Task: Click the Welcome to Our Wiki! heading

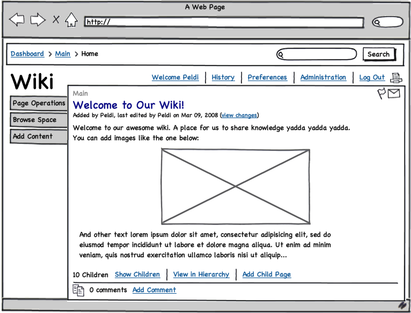Action: [128, 105]
